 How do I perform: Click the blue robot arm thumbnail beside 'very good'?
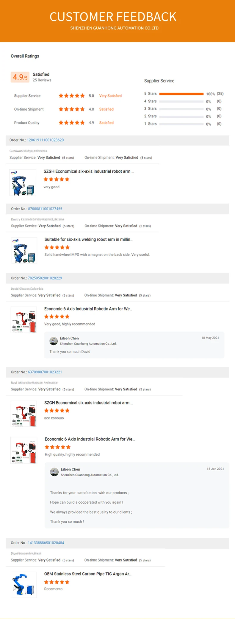(23, 182)
